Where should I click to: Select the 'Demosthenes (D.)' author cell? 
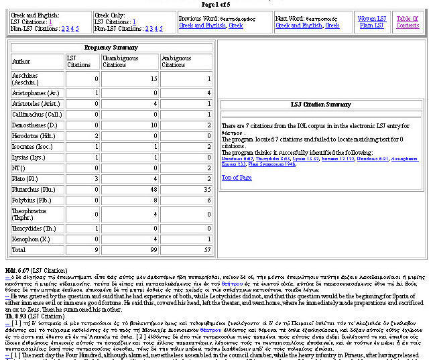pos(38,125)
